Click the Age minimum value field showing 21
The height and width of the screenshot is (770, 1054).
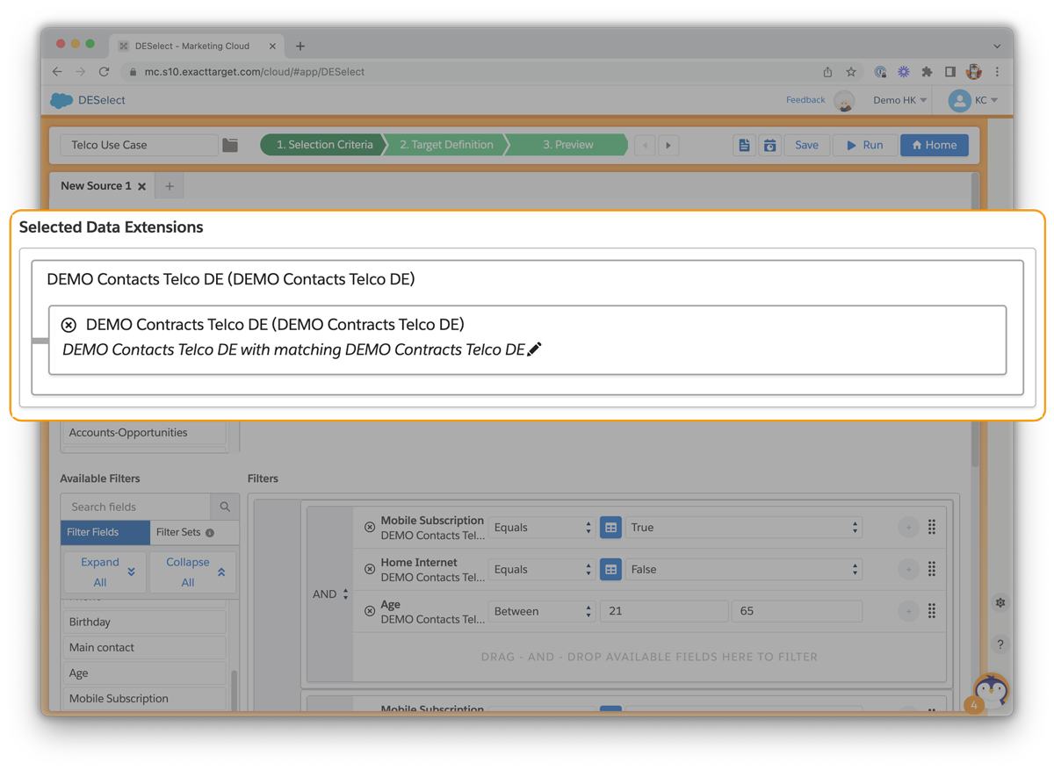click(663, 611)
